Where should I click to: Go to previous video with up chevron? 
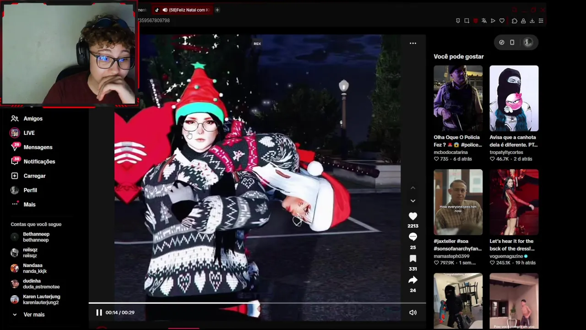(412, 188)
